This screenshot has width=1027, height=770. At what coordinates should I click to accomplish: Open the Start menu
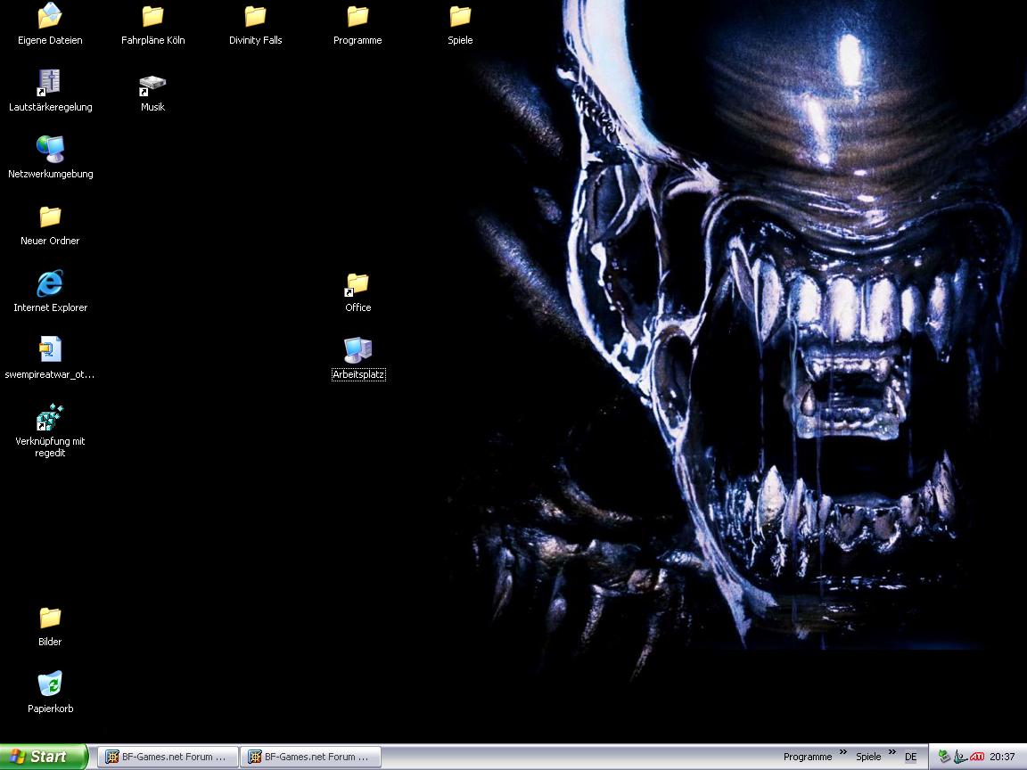pyautogui.click(x=43, y=757)
